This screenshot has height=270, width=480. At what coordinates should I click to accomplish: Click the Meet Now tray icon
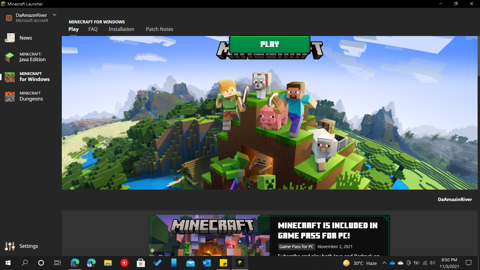(409, 263)
